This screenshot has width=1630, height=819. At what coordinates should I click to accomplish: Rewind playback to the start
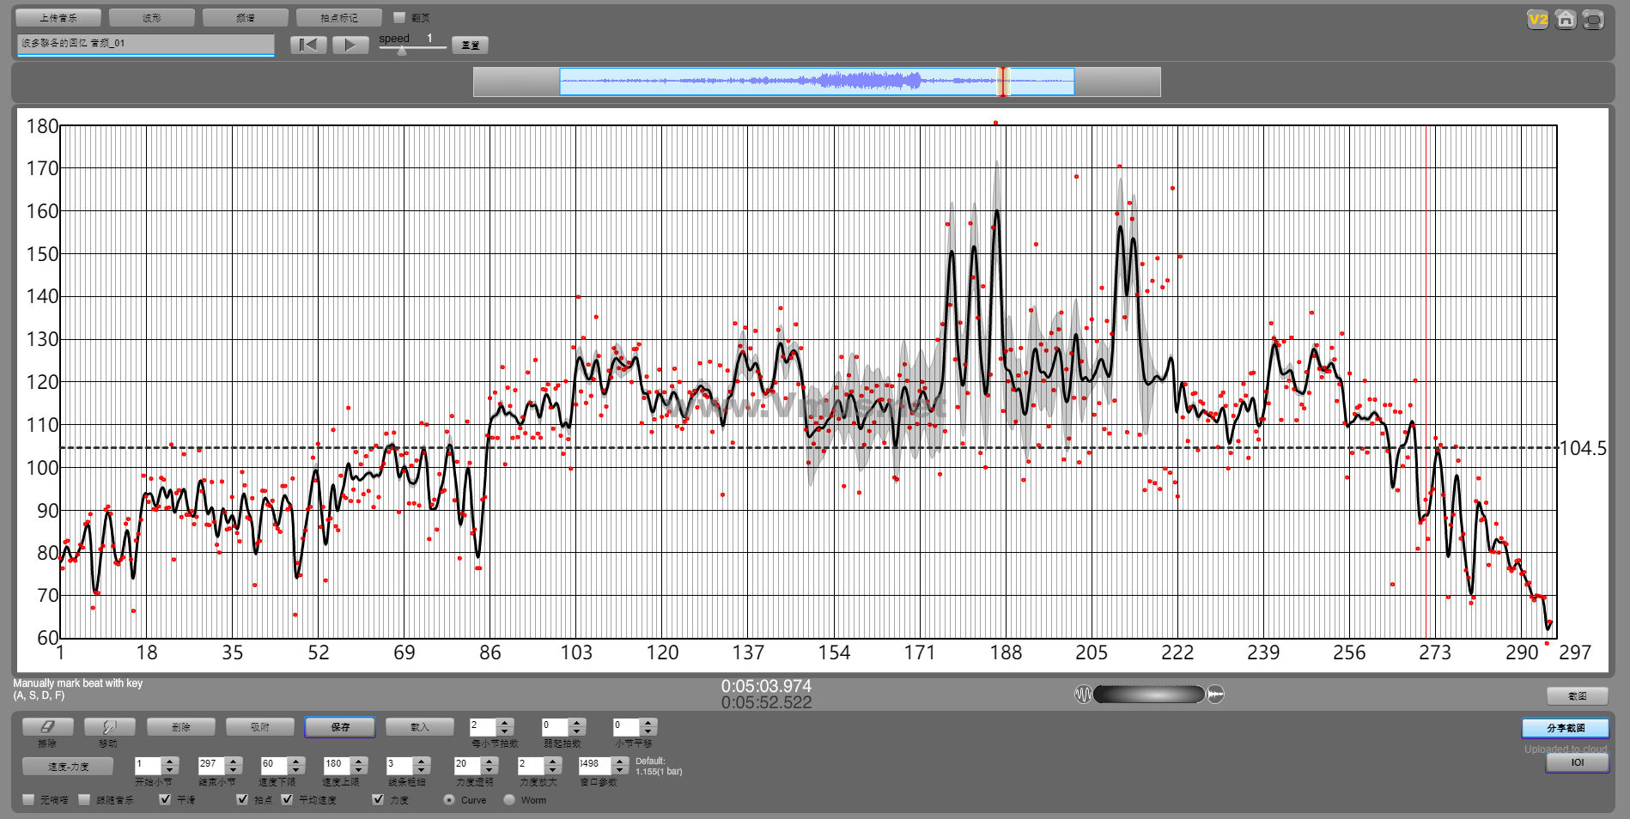308,45
